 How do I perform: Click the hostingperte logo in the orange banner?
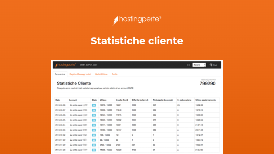tap(137, 20)
